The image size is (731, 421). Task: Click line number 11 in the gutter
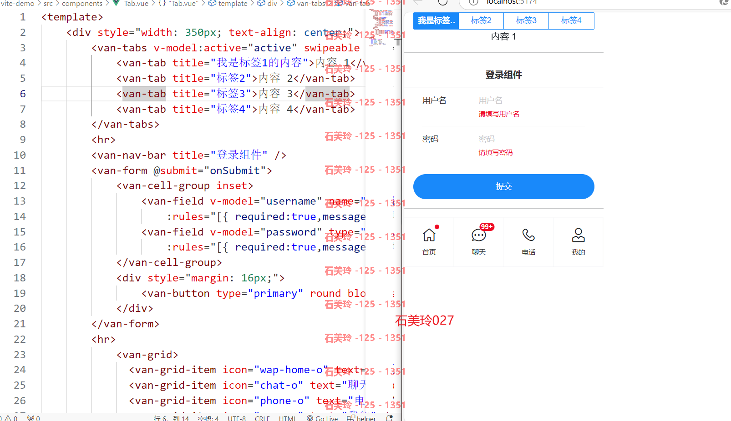pos(20,170)
